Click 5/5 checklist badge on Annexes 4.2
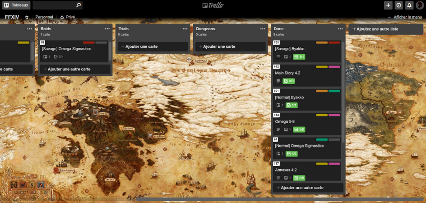The width and height of the screenshot is (426, 203). click(299, 178)
